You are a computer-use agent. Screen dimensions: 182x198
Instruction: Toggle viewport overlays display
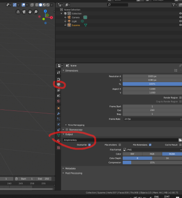23,5
